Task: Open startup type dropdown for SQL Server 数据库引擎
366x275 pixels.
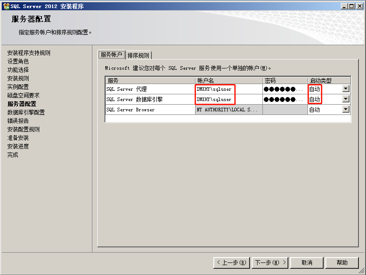Action: point(346,99)
